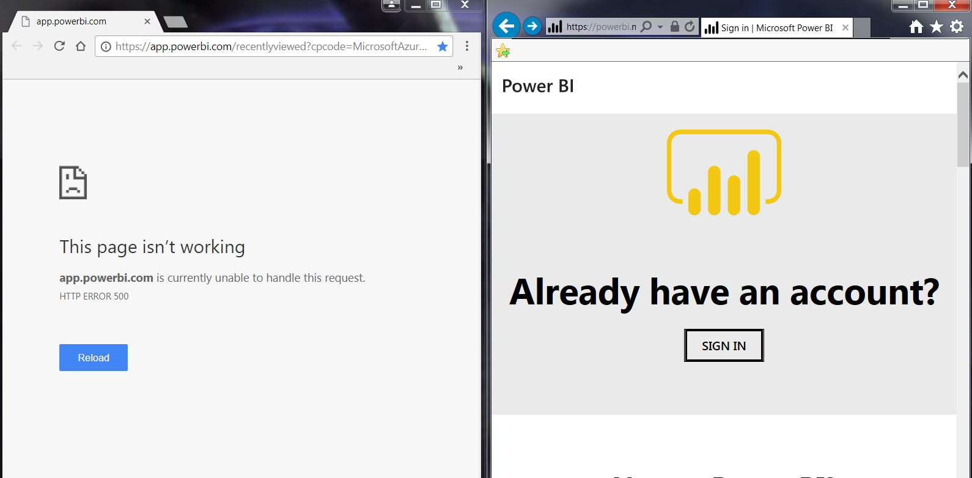Click Chrome's forward arrow
The height and width of the screenshot is (478, 972).
coord(38,46)
